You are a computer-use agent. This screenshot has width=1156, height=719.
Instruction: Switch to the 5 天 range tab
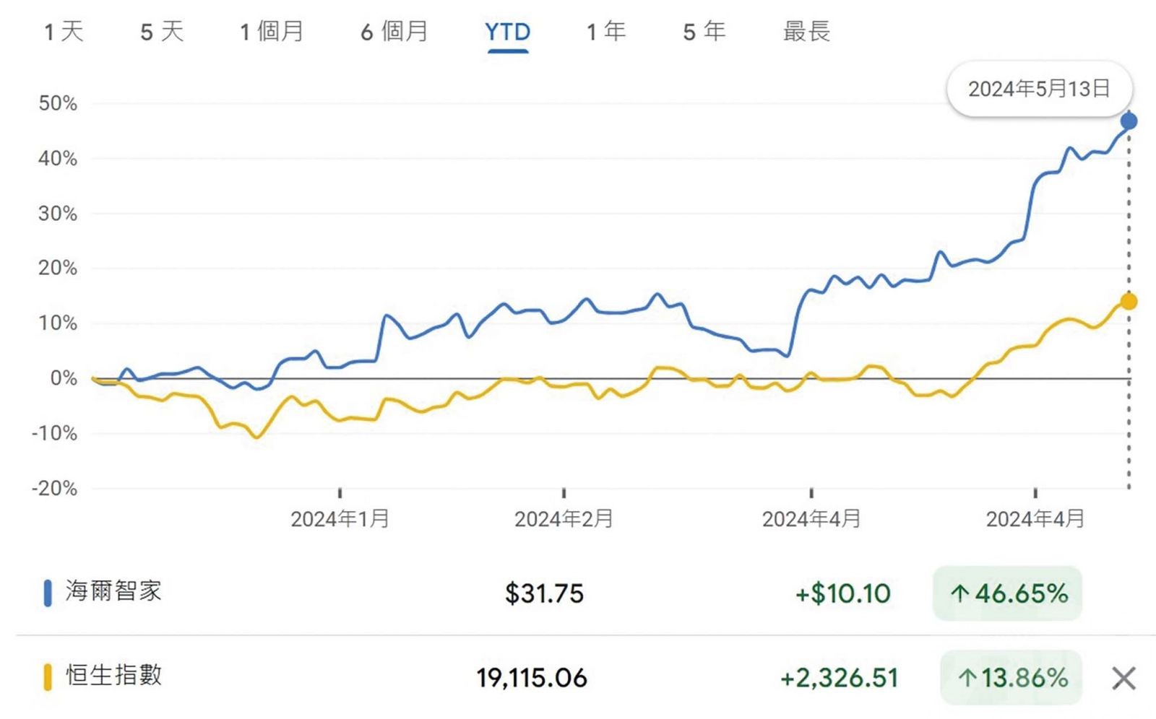coord(162,32)
